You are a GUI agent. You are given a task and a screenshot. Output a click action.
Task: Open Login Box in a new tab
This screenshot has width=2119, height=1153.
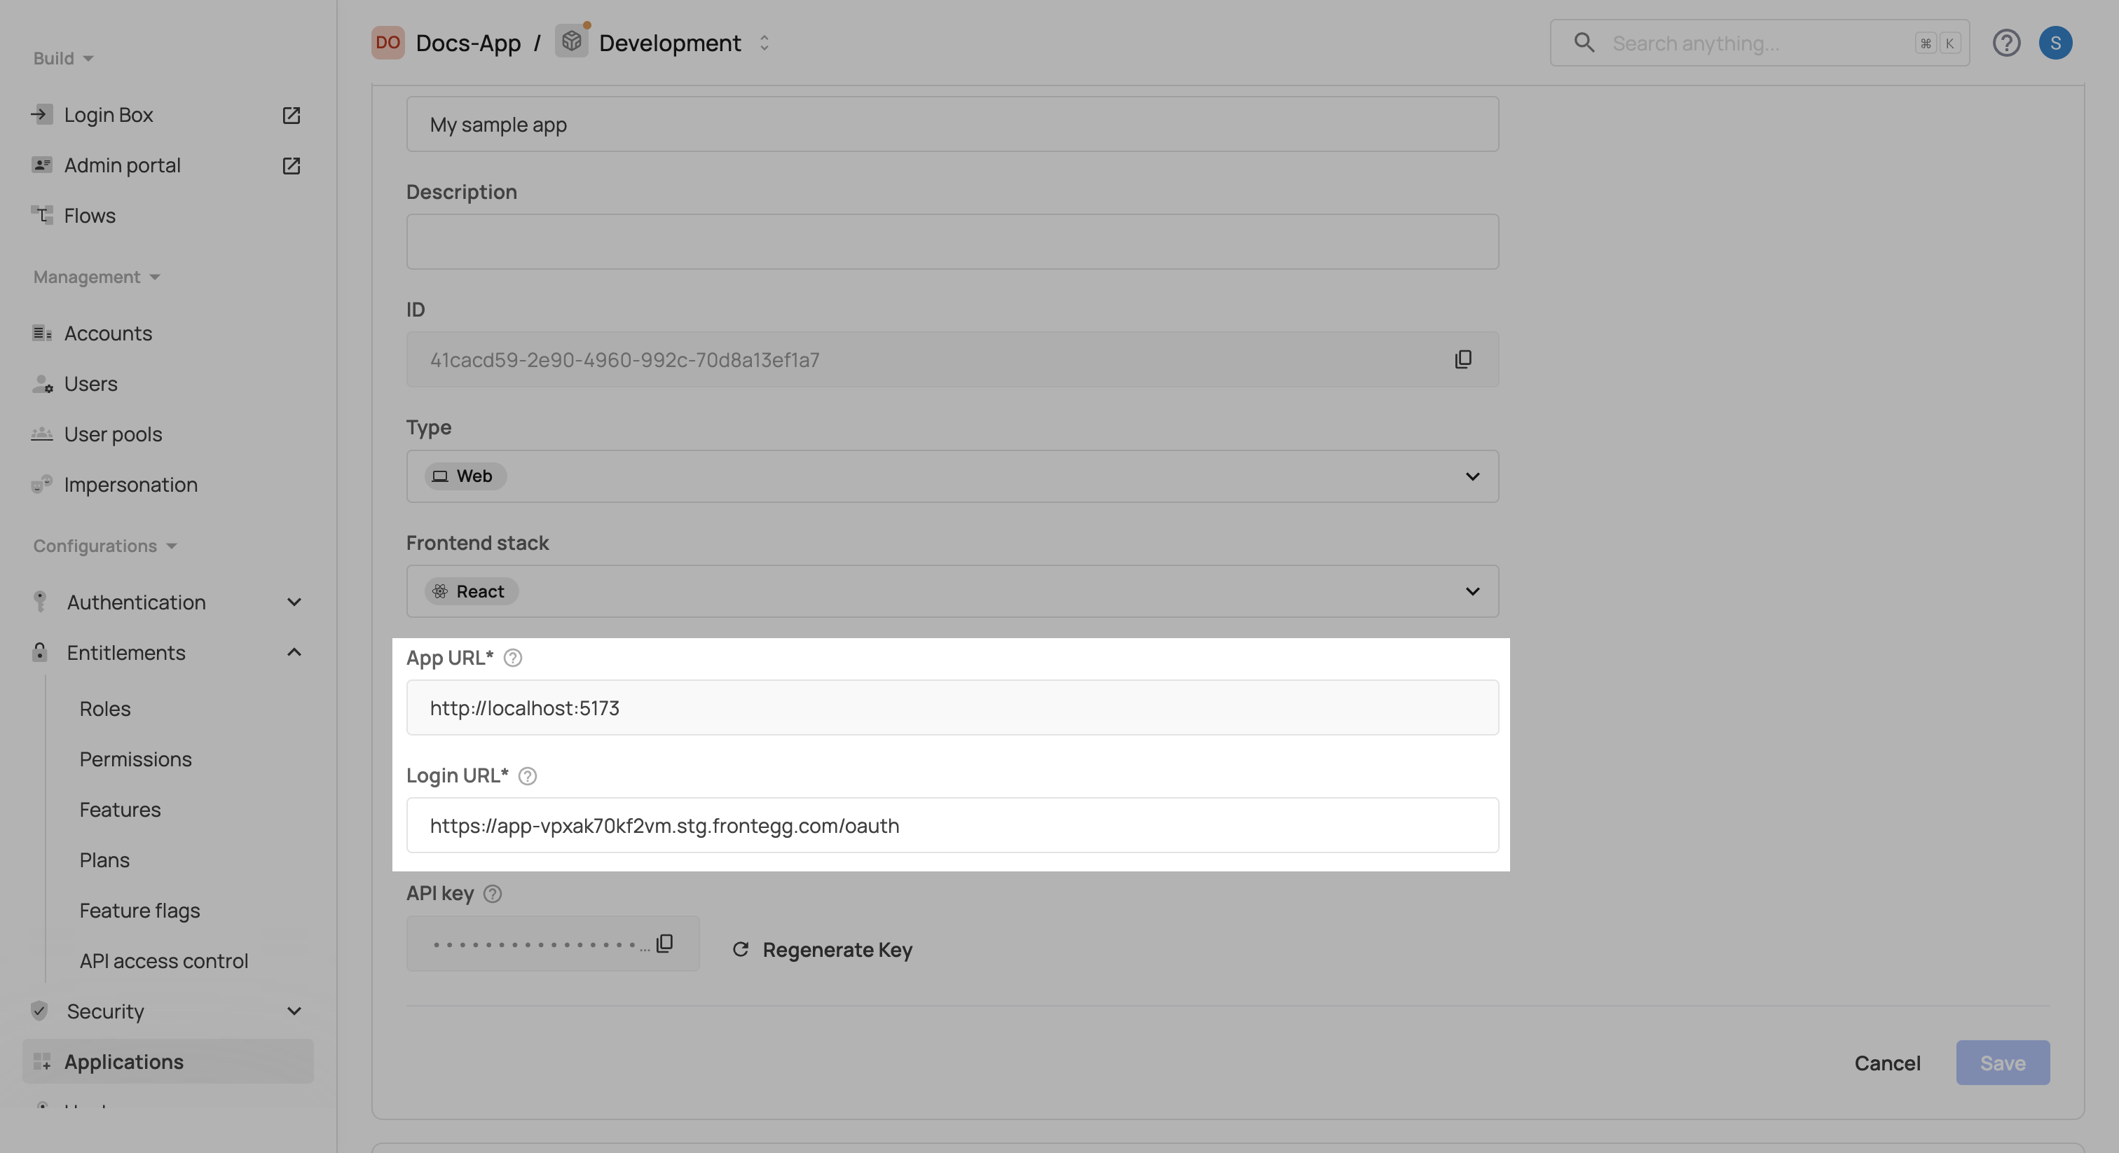[292, 115]
